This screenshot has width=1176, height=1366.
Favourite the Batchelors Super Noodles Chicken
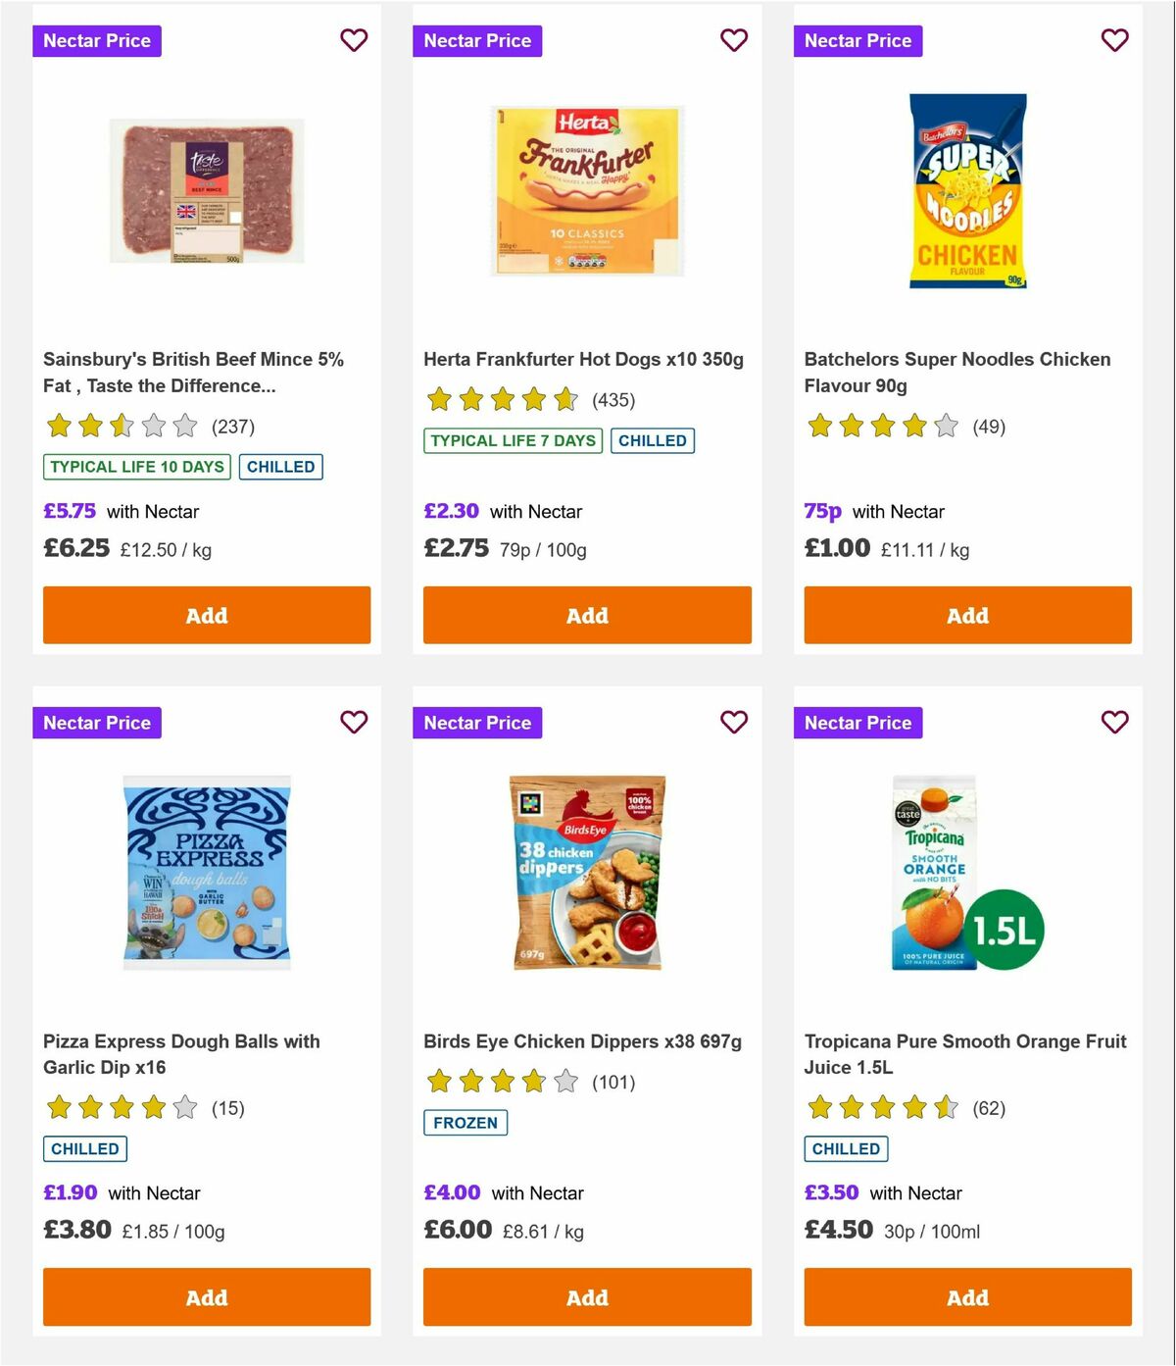click(x=1114, y=40)
